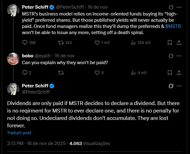
Task: Open more options menu on first tweet
Action: pos(179,7)
